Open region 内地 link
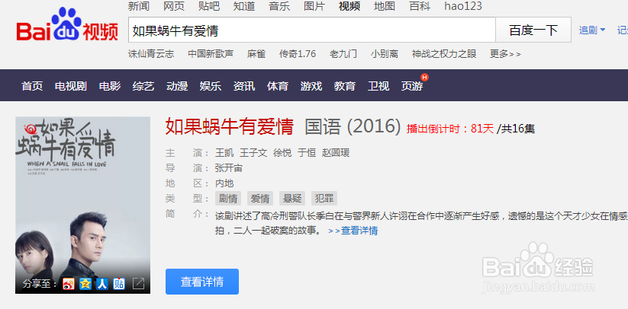628x309 pixels. pos(224,183)
